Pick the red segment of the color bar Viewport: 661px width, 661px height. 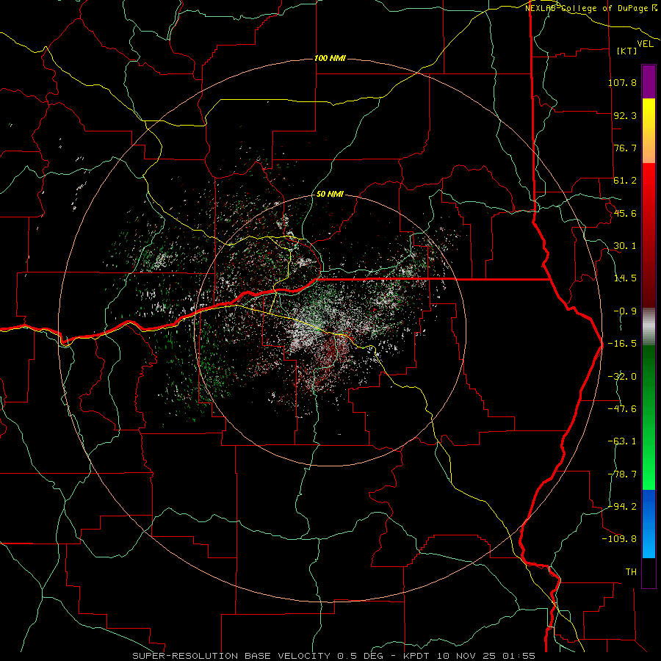coord(649,235)
